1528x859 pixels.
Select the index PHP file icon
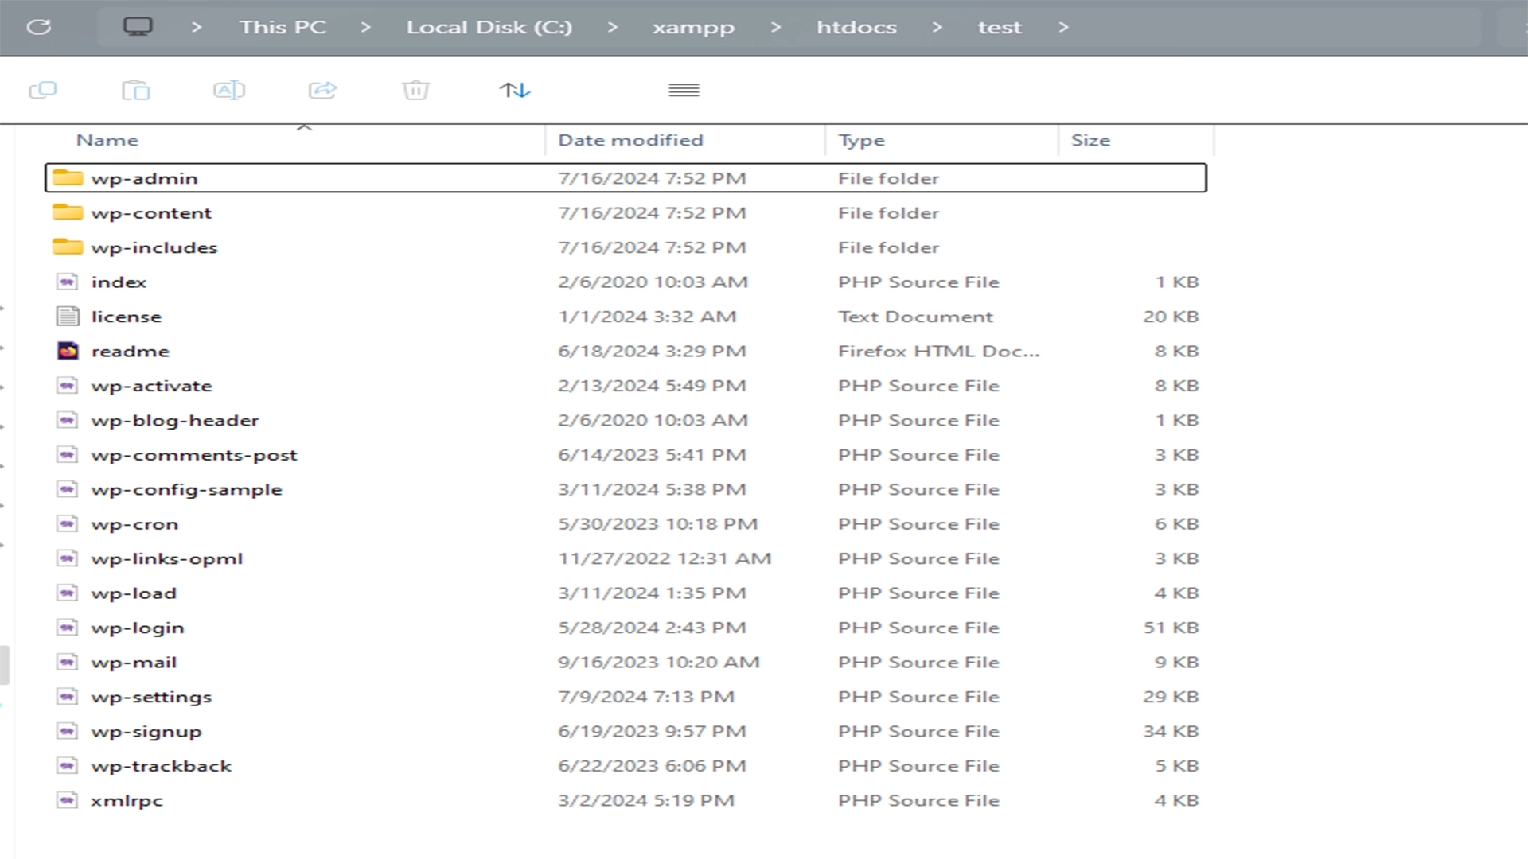tap(68, 282)
